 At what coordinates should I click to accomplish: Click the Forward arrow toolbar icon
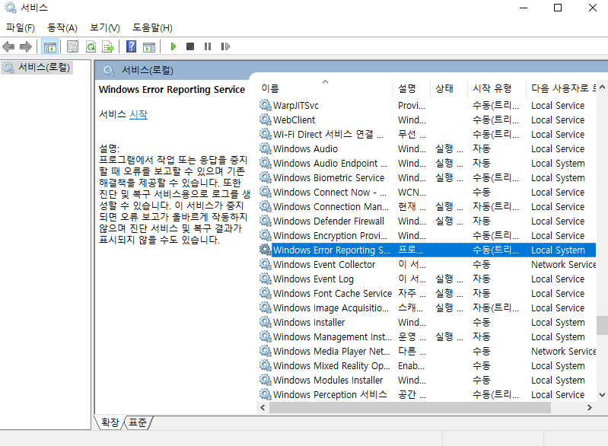26,47
